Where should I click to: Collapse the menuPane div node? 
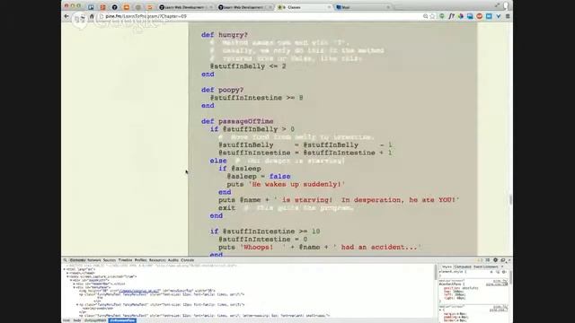click(74, 287)
